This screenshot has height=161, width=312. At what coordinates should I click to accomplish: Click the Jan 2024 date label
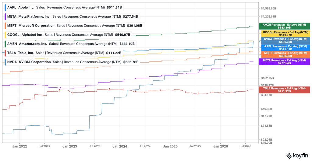click(119, 146)
